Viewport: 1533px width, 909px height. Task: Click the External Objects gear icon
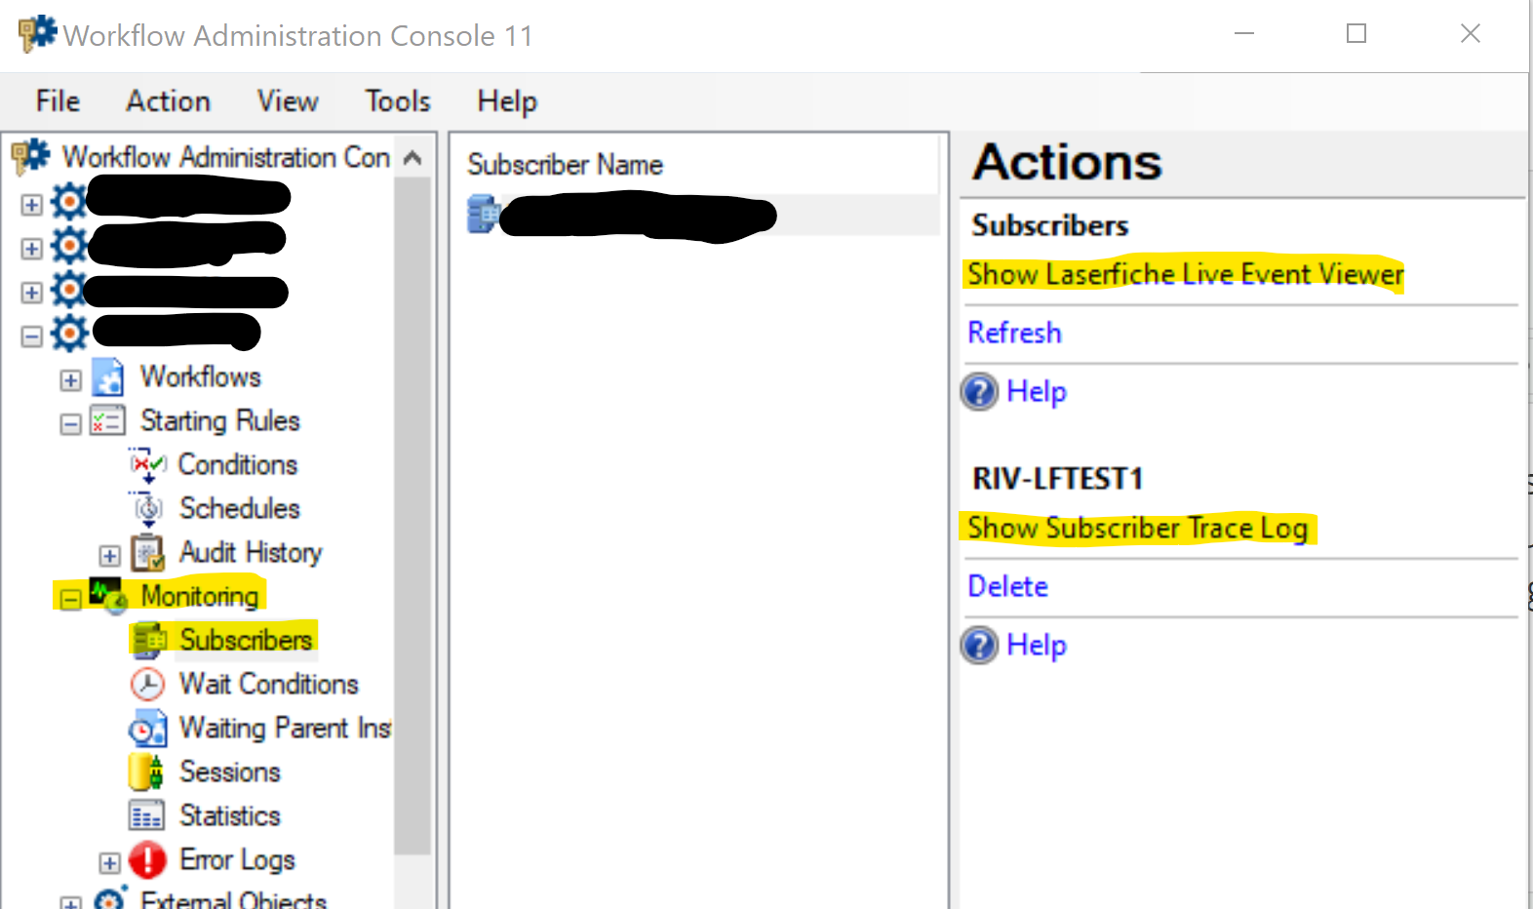point(109,899)
